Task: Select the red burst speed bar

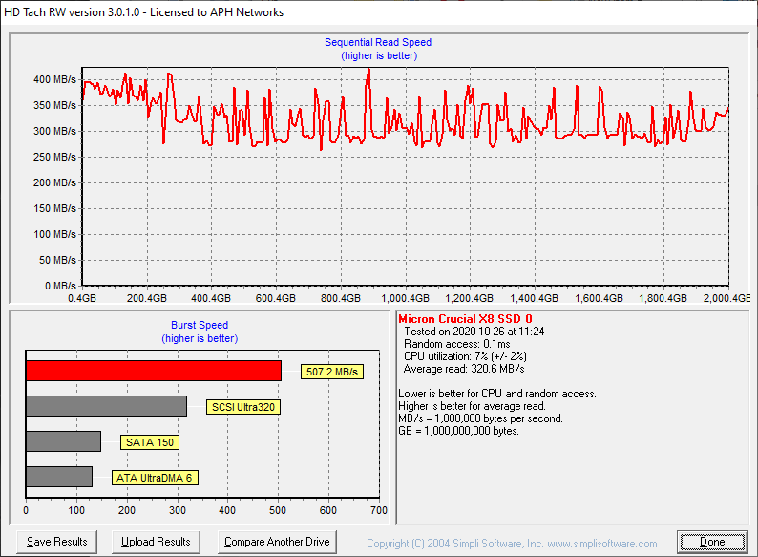Action: [153, 371]
